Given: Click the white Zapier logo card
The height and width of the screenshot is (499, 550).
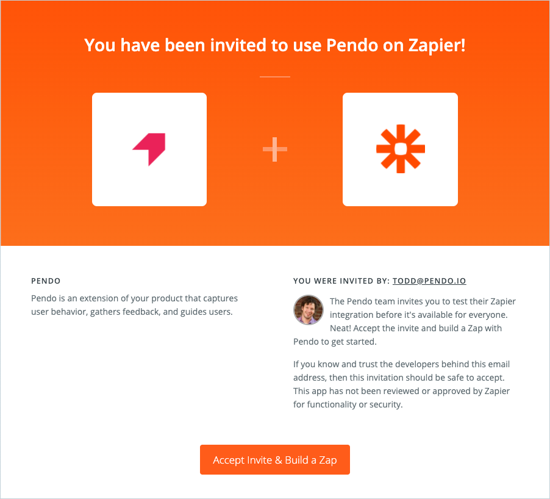Looking at the screenshot, I should tap(400, 149).
